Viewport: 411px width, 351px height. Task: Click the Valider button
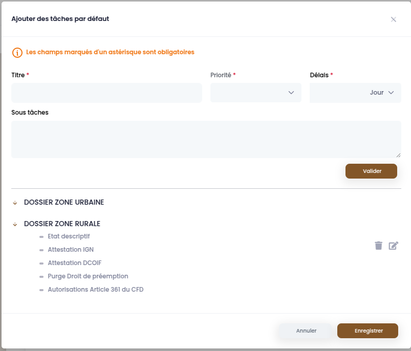(x=371, y=171)
